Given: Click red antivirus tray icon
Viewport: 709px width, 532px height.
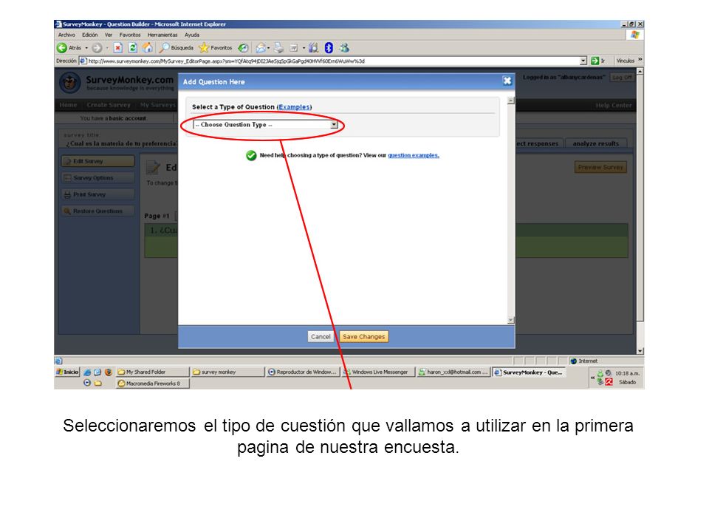Looking at the screenshot, I should pyautogui.click(x=609, y=382).
